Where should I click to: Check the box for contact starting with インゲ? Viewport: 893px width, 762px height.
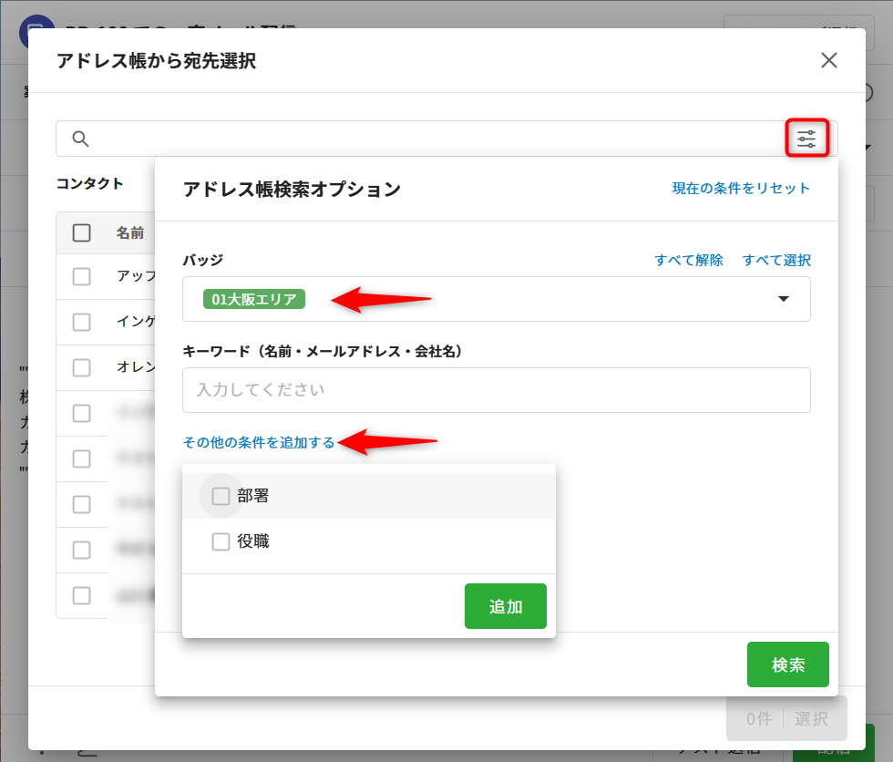(x=82, y=322)
